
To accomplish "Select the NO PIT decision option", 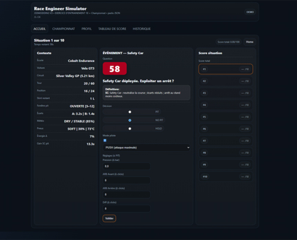I will point(130,120).
